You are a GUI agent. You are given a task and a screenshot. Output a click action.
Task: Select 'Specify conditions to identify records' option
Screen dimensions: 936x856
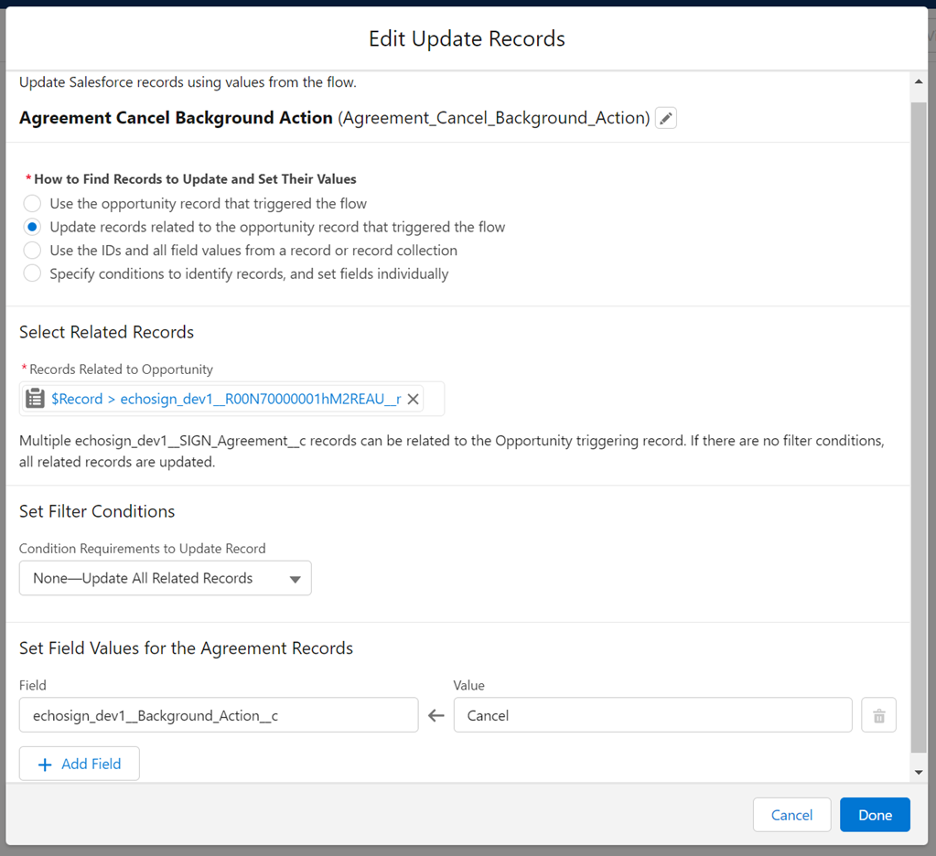[x=33, y=273]
